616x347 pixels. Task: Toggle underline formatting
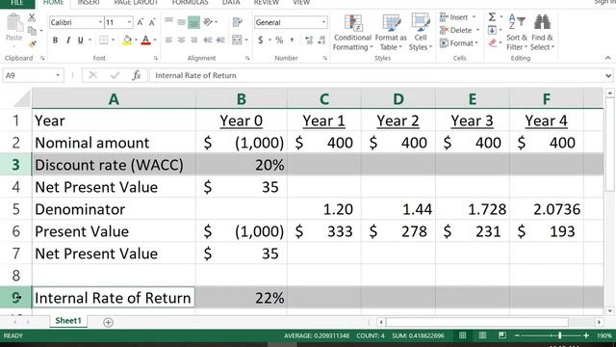(x=81, y=40)
